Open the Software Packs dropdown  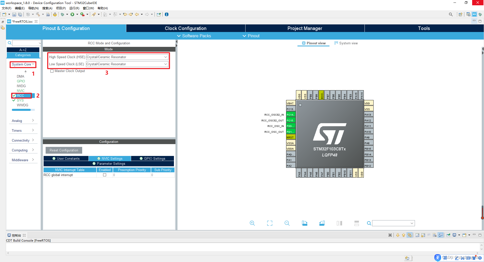click(x=194, y=36)
